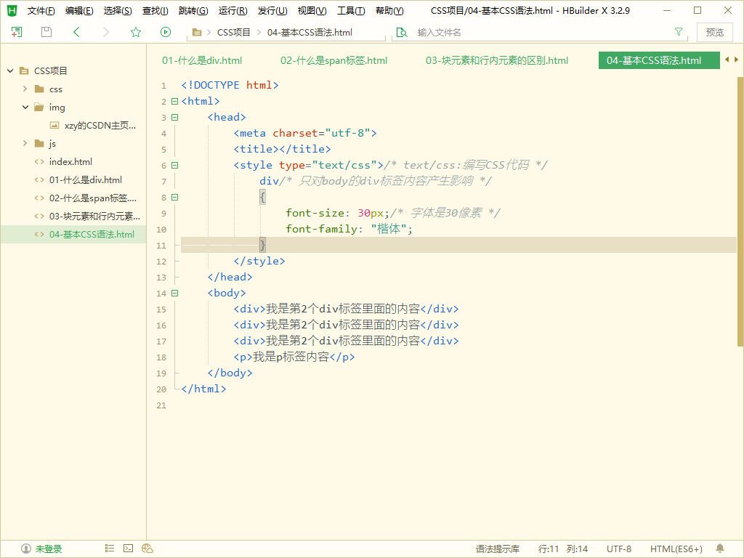Image resolution: width=744 pixels, height=558 pixels.
Task: Collapse the CSS项目 folder in the sidebar
Action: (x=10, y=70)
